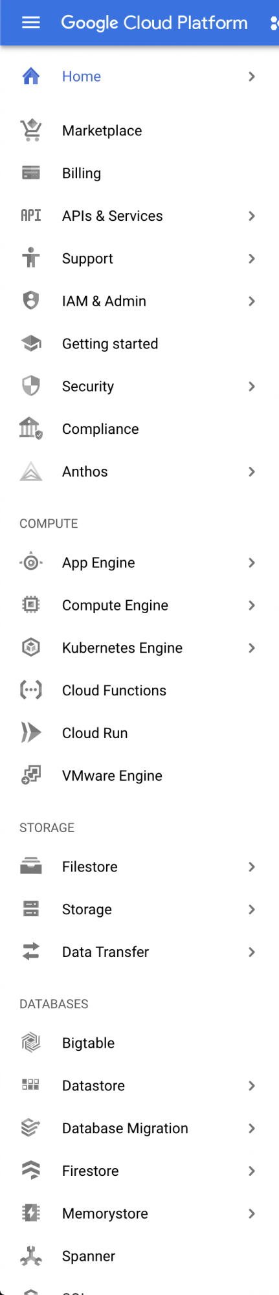Open Getting started menu entry

pos(139,344)
